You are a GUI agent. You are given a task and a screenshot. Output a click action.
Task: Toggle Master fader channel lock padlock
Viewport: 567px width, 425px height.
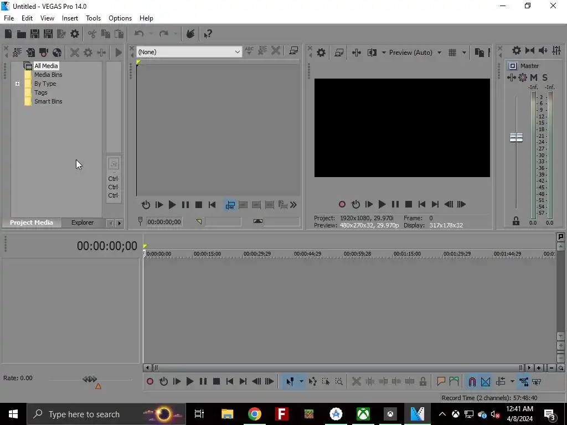pos(516,221)
